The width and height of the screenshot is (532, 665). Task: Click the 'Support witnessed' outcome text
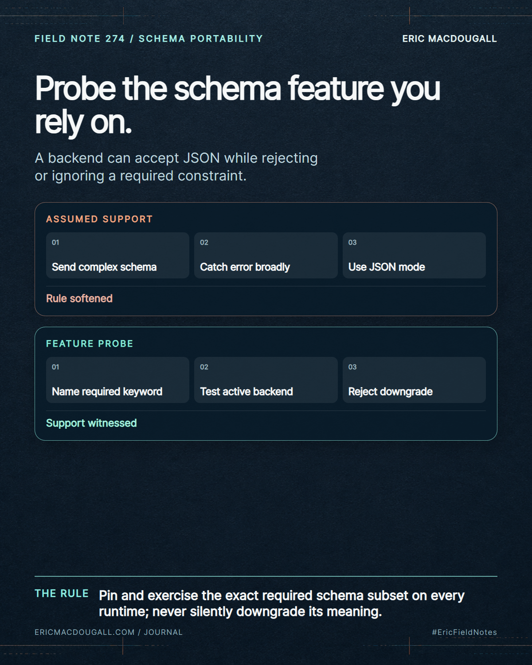point(91,423)
